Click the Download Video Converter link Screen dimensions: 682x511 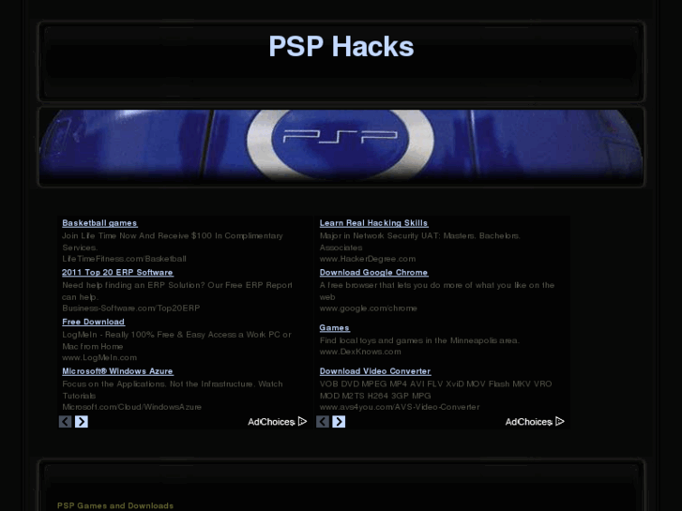375,371
